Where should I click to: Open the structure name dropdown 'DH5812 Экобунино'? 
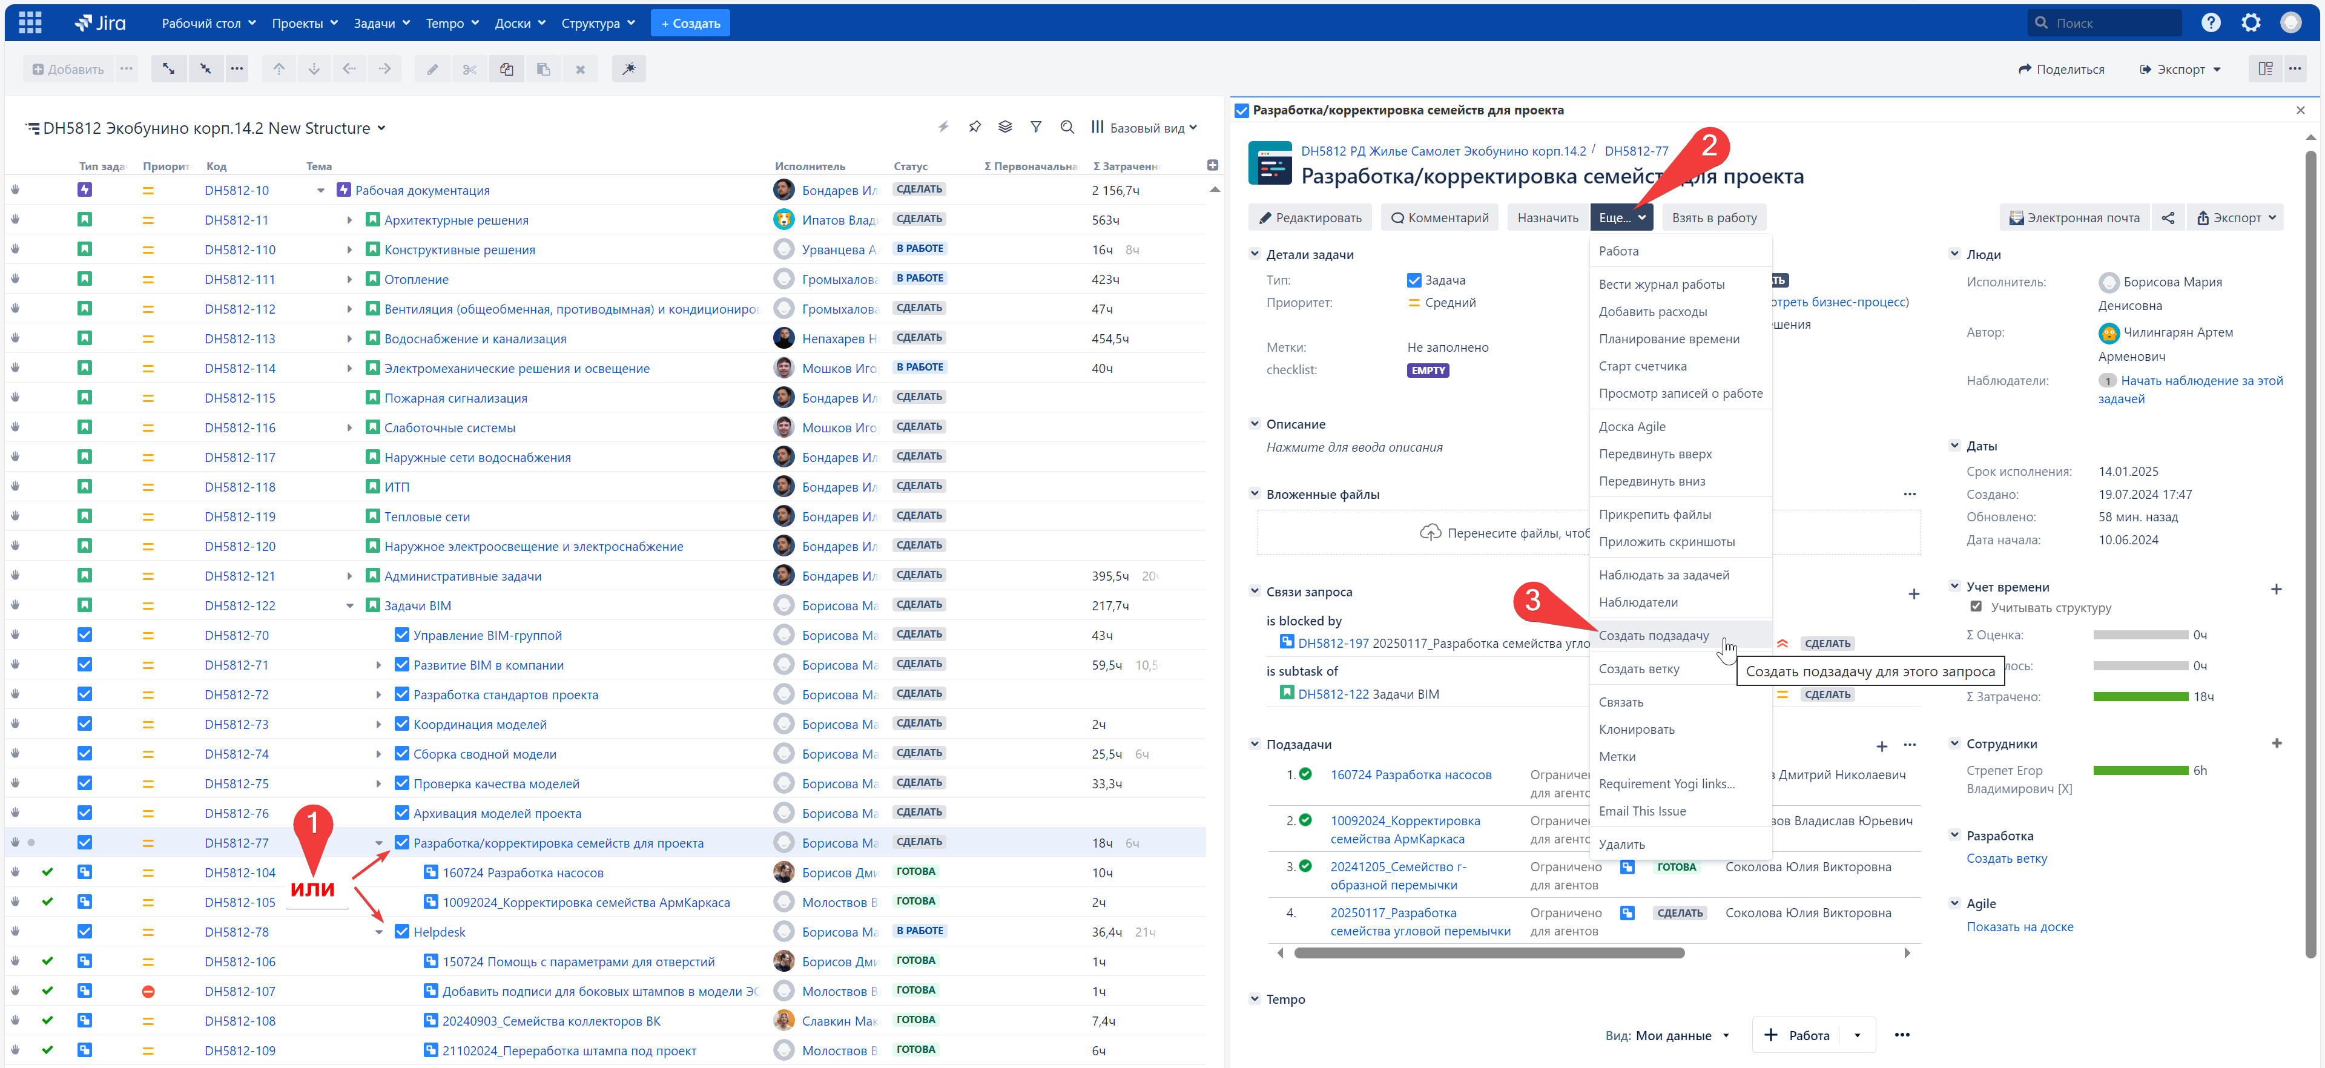point(214,128)
